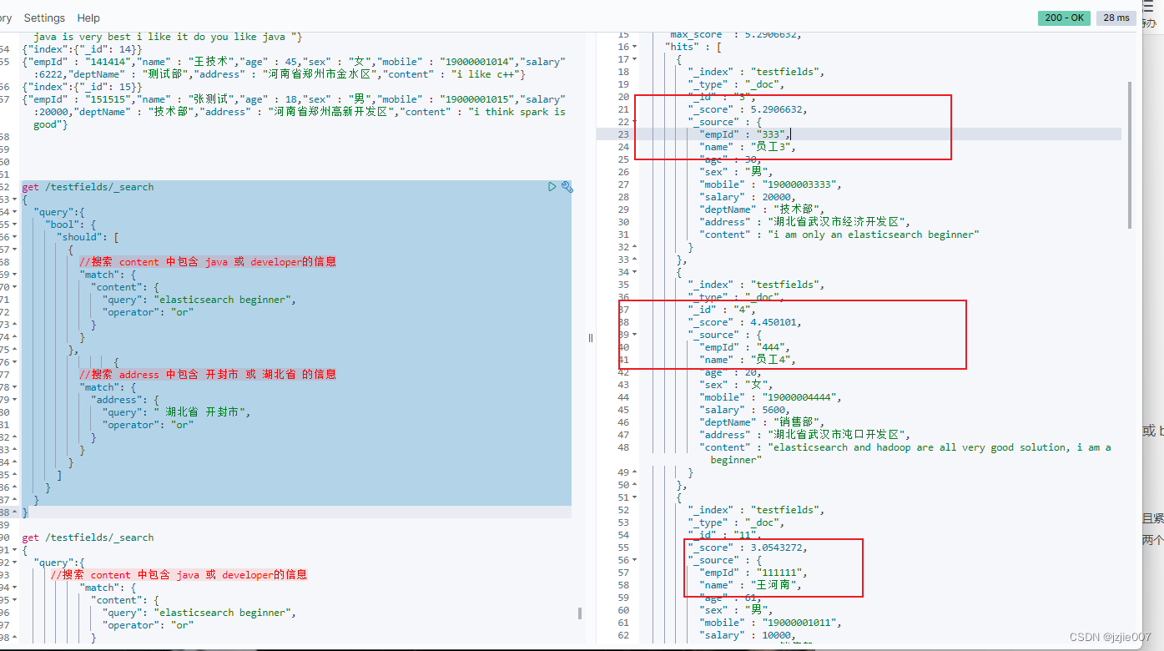Screen dimensions: 1164x651
Task: Click the "_score" : 3.0543272 output line
Action: click(748, 548)
